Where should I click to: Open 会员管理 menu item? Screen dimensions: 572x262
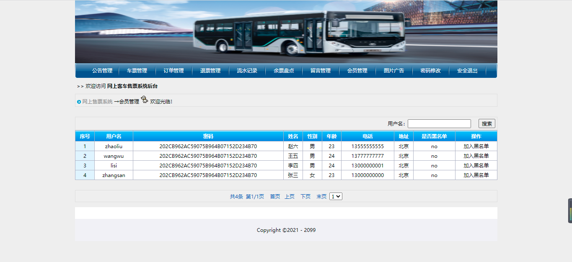pos(357,71)
